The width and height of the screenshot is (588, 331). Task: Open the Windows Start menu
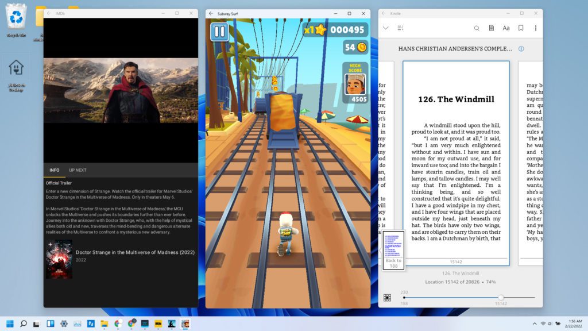[10, 324]
